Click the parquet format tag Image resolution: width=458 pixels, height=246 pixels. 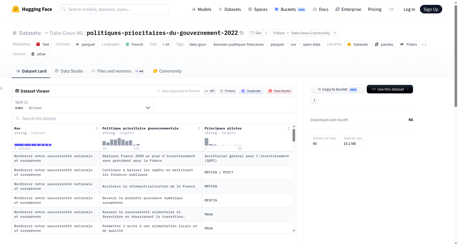coord(85,44)
